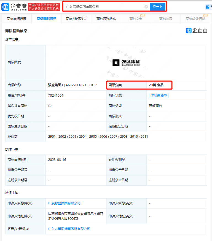The image size is (212, 241).
Task: Clear the search box with the X icon
Action: [146, 7]
